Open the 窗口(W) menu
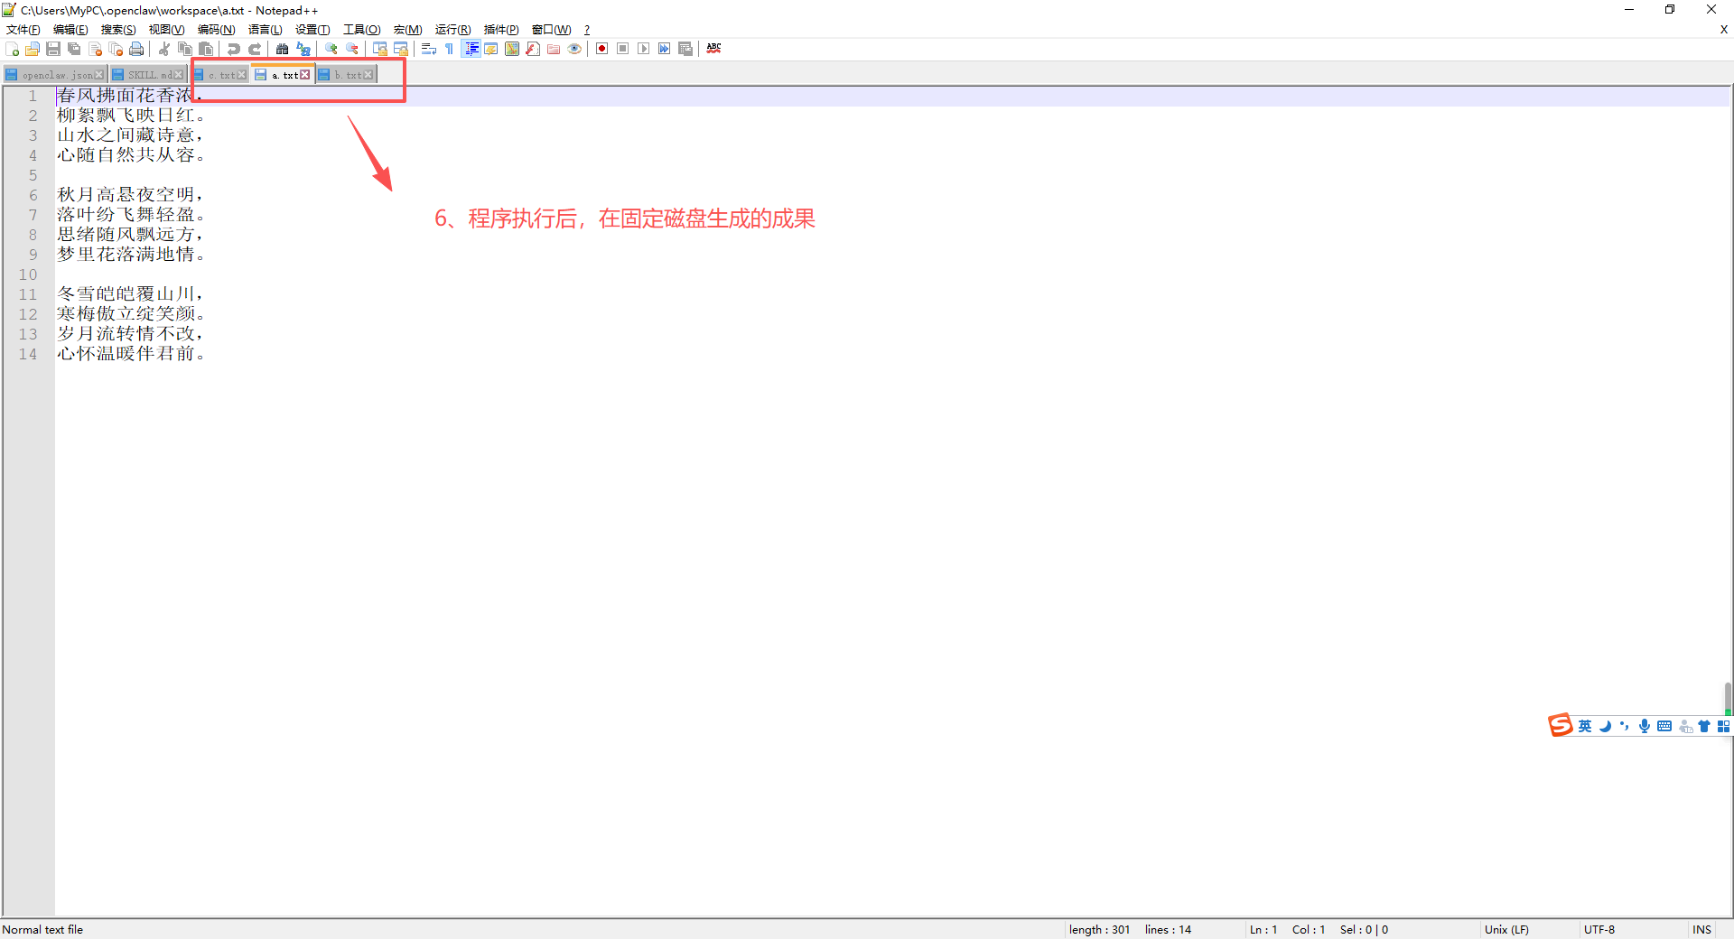1734x939 pixels. (x=552, y=30)
